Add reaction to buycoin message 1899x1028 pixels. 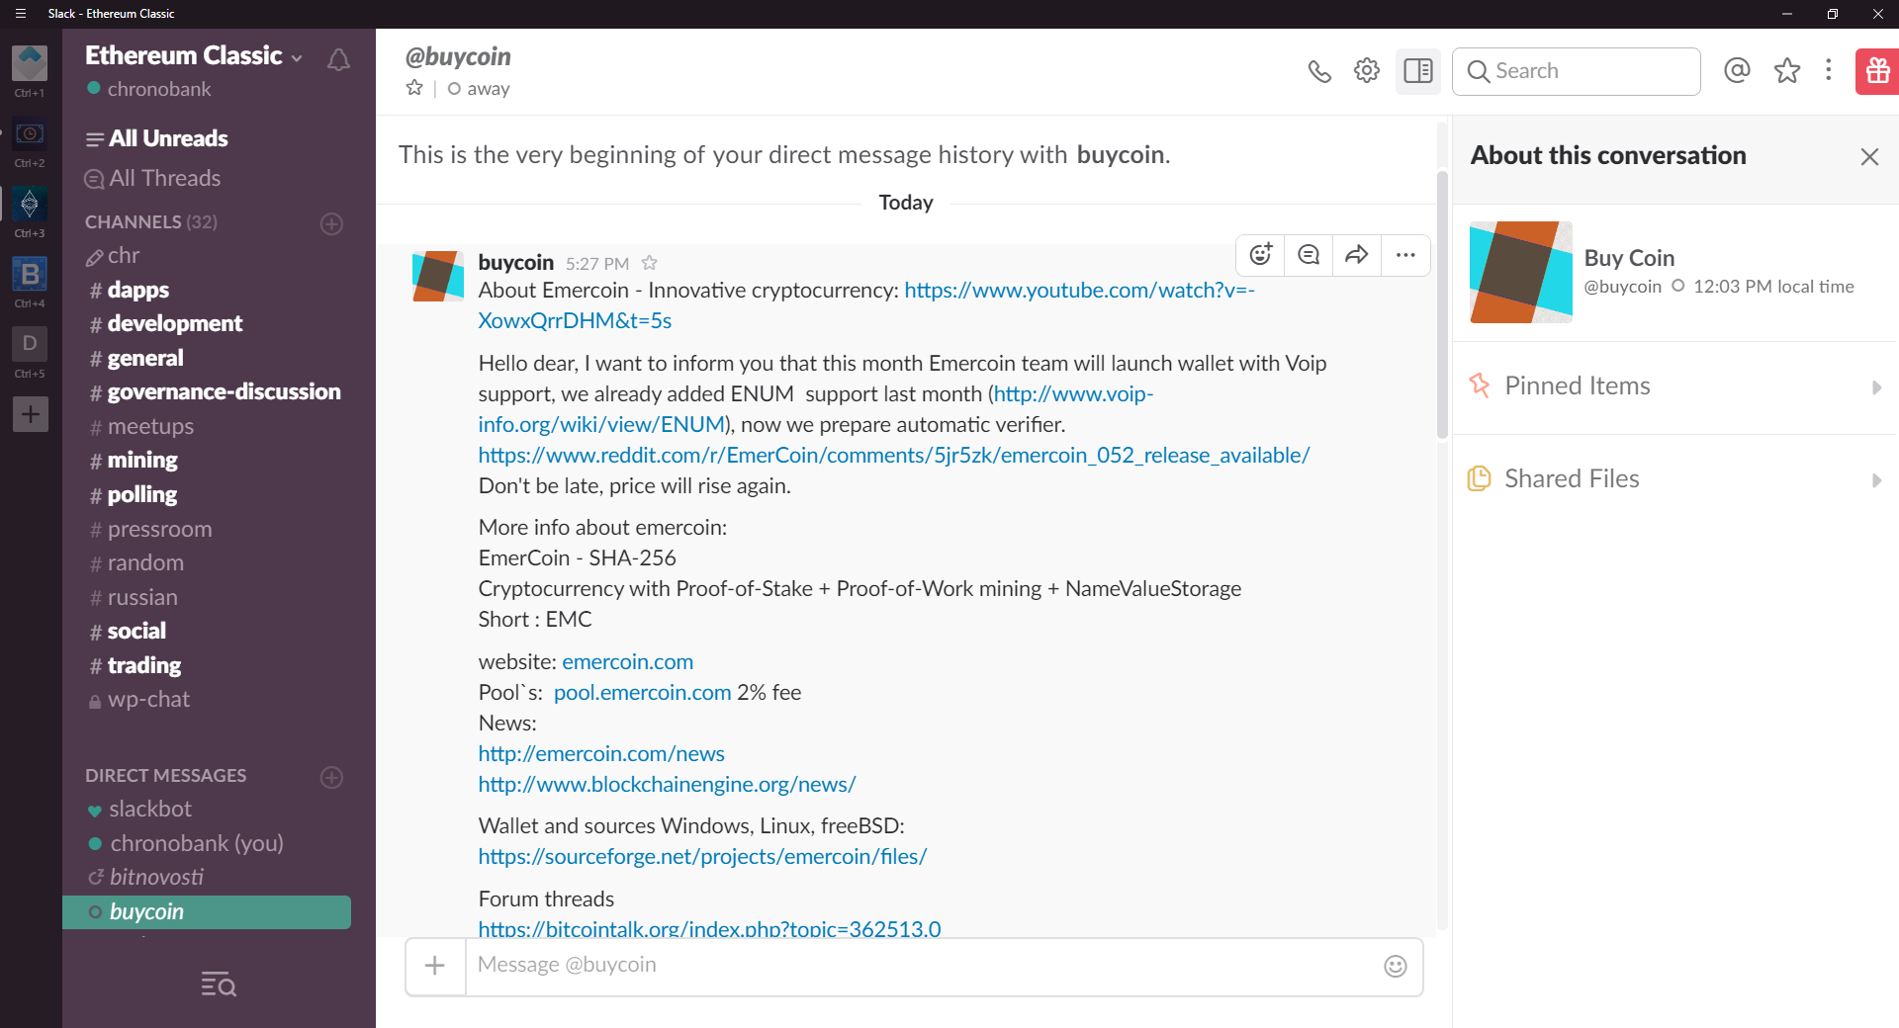pyautogui.click(x=1260, y=255)
